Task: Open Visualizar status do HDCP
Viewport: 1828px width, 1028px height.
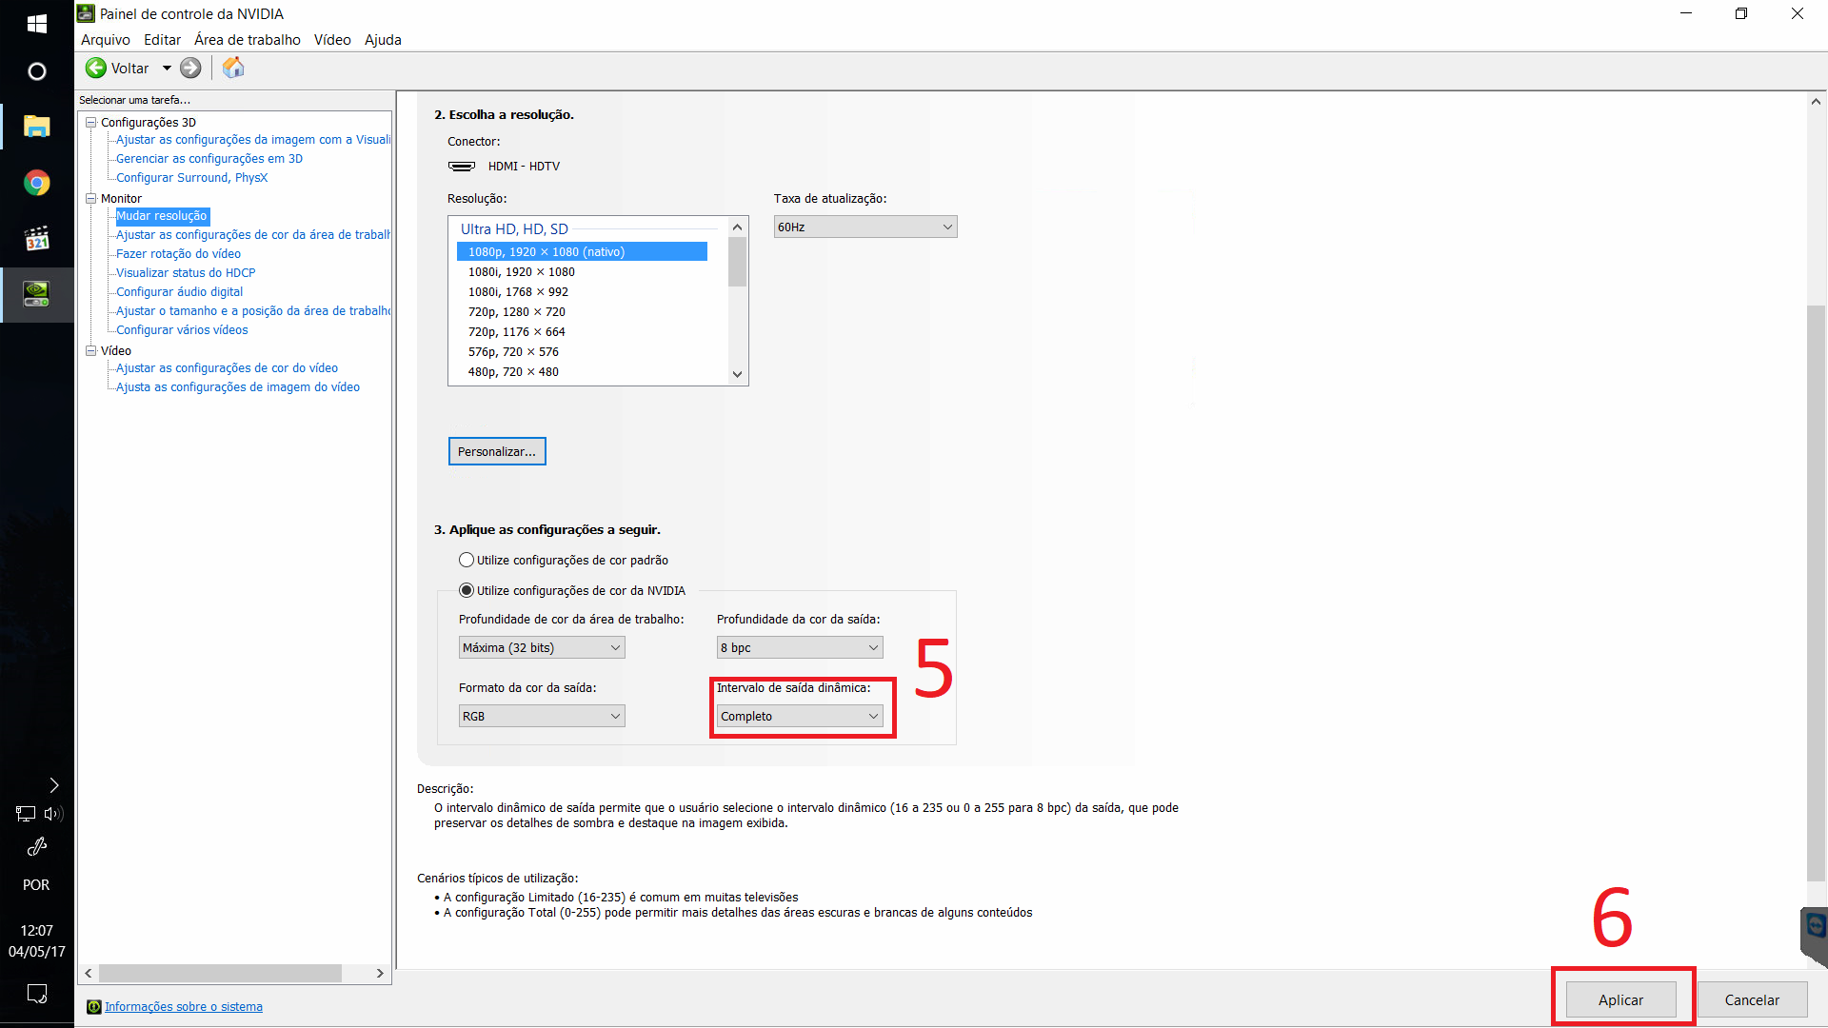Action: pos(186,273)
